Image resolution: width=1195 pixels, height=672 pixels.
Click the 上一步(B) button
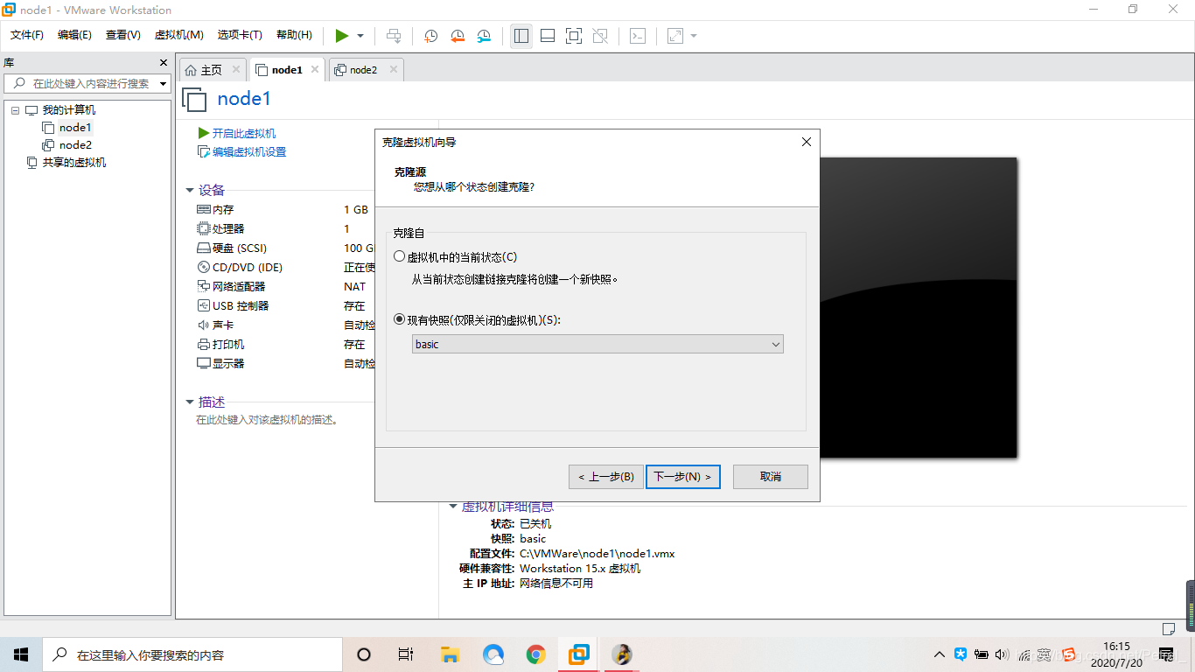click(606, 477)
